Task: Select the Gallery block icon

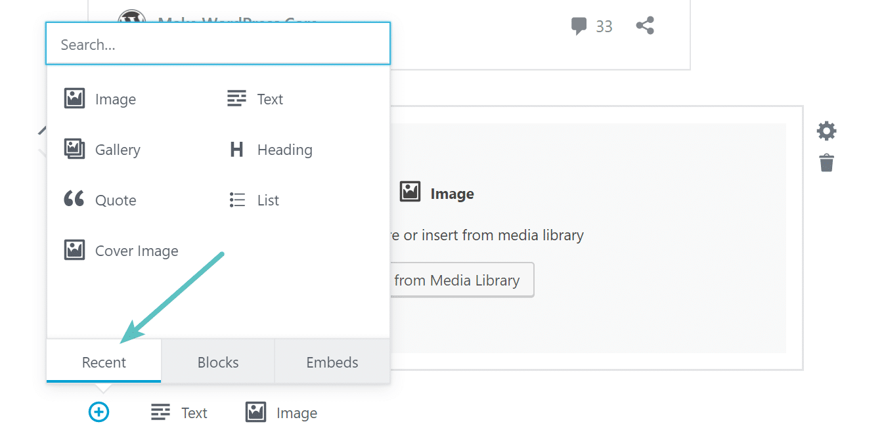Action: (x=74, y=150)
